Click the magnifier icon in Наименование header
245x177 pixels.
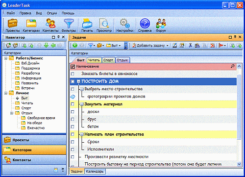[x=233, y=66]
